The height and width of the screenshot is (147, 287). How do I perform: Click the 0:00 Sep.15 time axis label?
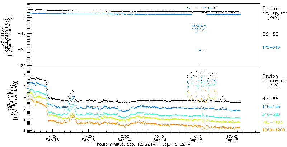(x=196, y=138)
